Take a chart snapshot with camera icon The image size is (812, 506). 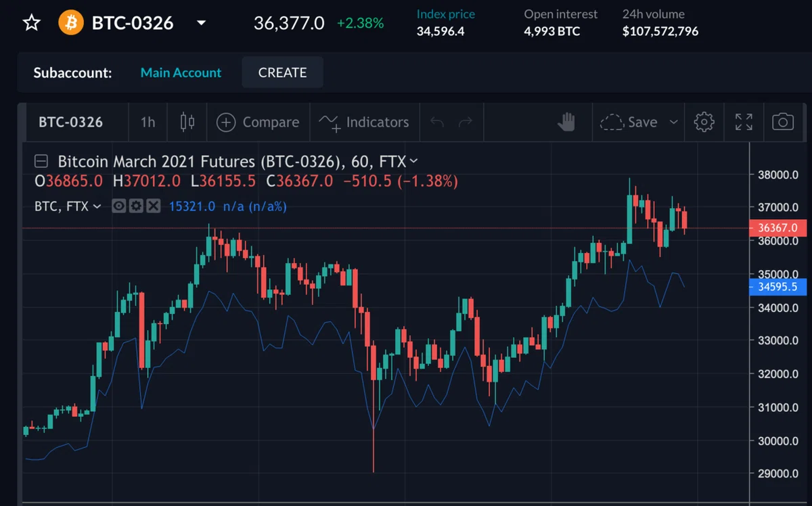(x=783, y=122)
